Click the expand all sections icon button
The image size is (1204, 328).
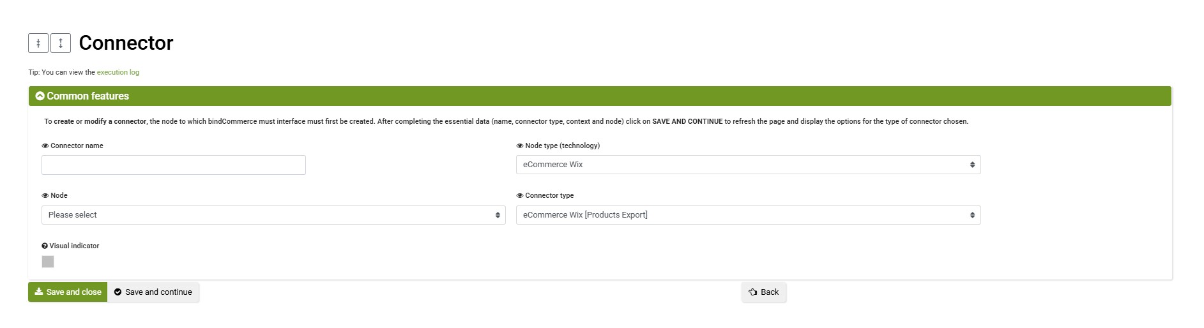[61, 43]
